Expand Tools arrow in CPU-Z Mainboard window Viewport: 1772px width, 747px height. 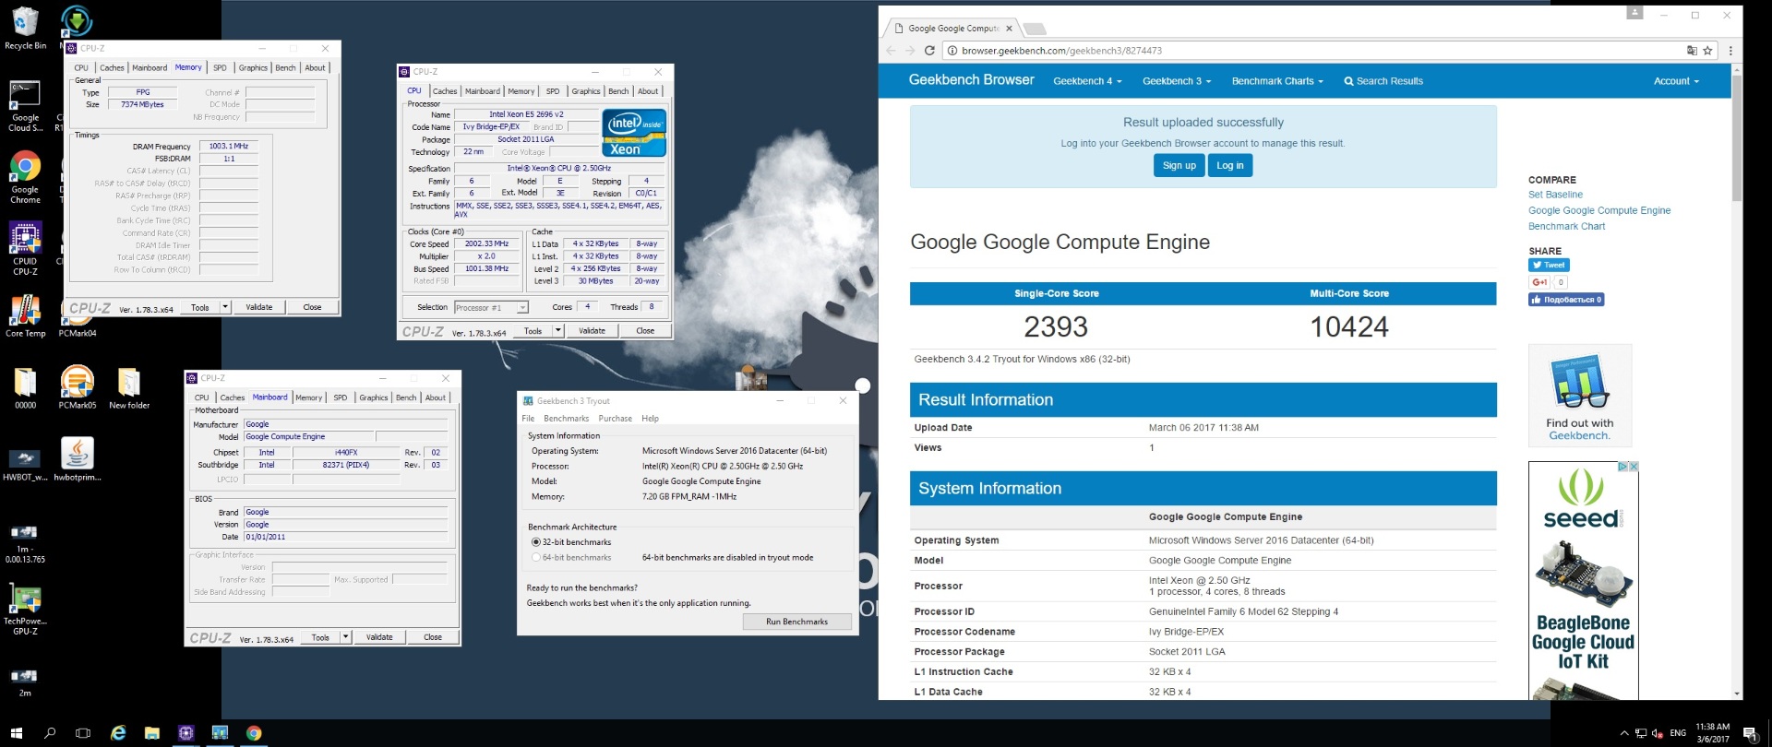pos(345,637)
